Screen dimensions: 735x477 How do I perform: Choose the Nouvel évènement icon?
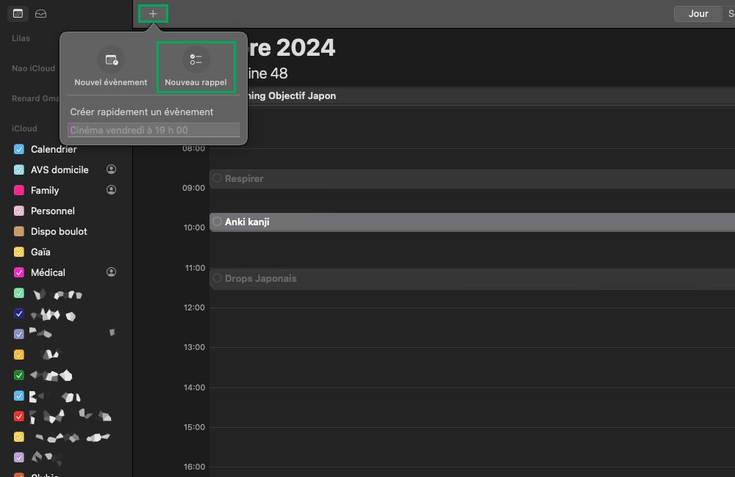111,59
